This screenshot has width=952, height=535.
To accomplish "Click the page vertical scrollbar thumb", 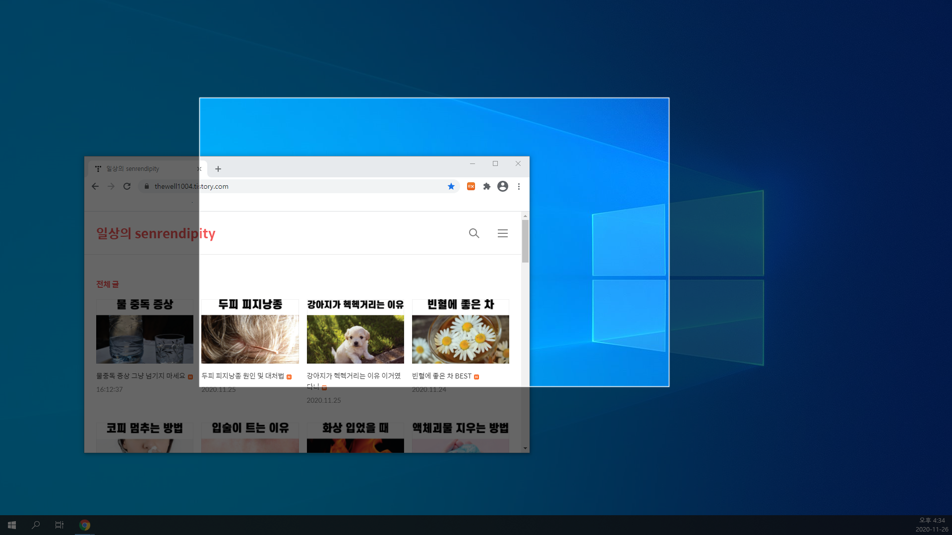I will pyautogui.click(x=525, y=241).
